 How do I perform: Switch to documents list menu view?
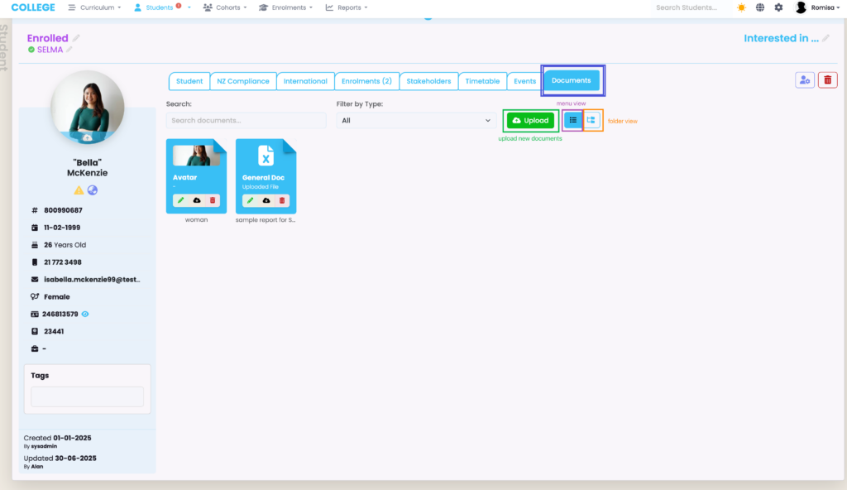pyautogui.click(x=572, y=120)
